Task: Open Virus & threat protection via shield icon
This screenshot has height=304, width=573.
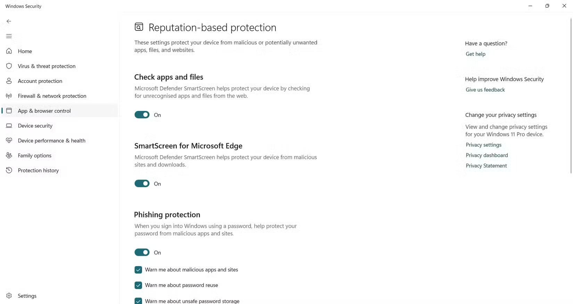Action: pyautogui.click(x=9, y=66)
